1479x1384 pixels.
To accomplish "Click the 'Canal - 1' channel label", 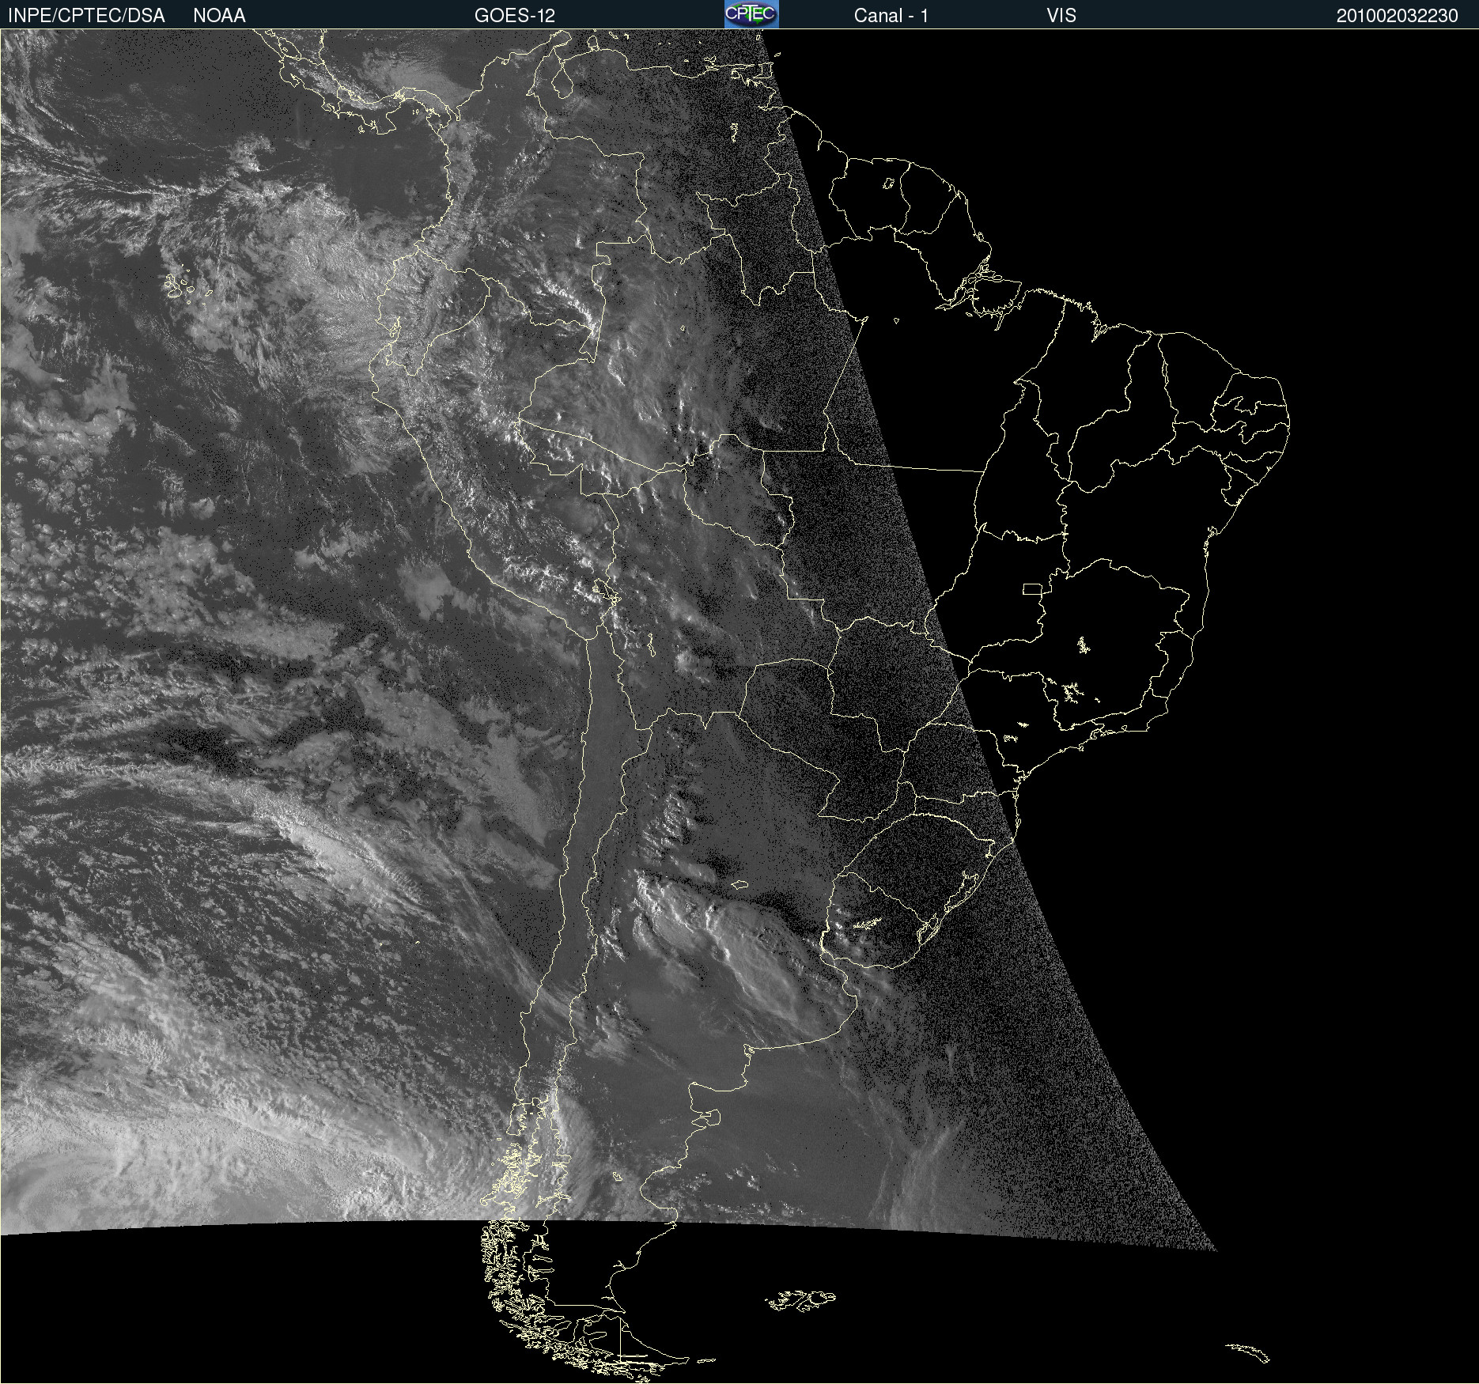I will pos(891,16).
